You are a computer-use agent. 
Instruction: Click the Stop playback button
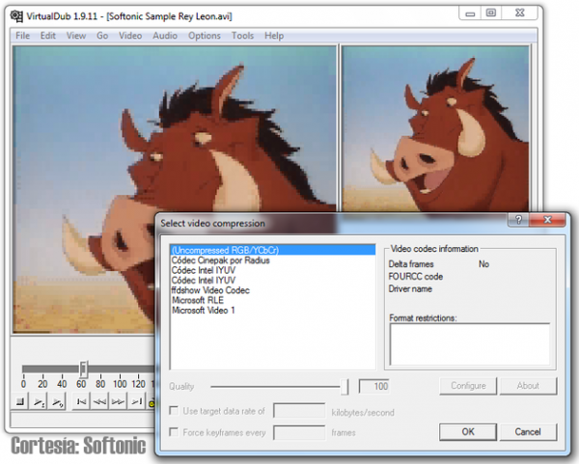(x=21, y=399)
